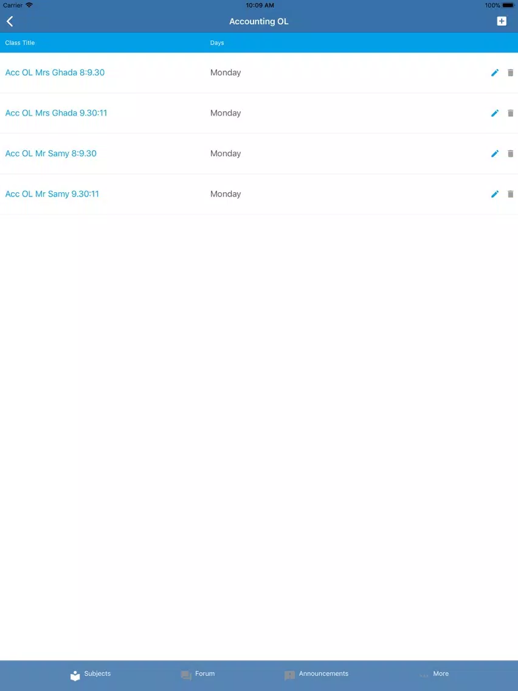The image size is (518, 691).
Task: Delete Acc OL Mr Samy 8:9.30 class
Action: pyautogui.click(x=510, y=154)
